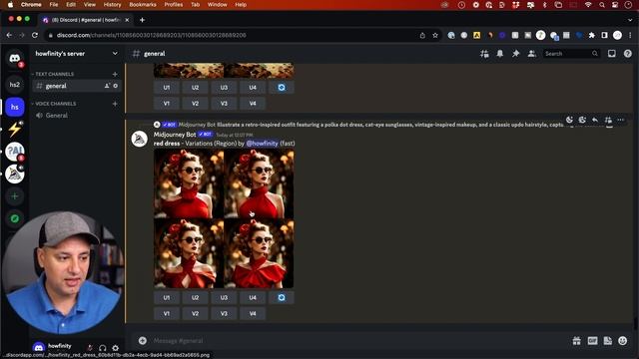This screenshot has height=359, width=639.
Task: Expand howfinity's server dropdown menu
Action: 115,54
